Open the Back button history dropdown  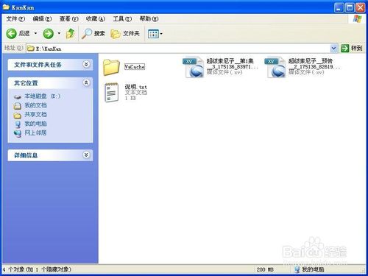coord(35,33)
